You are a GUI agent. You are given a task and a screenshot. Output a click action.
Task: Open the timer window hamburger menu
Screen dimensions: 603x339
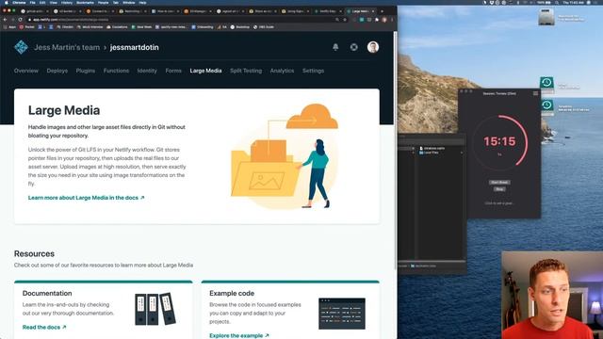(x=535, y=93)
